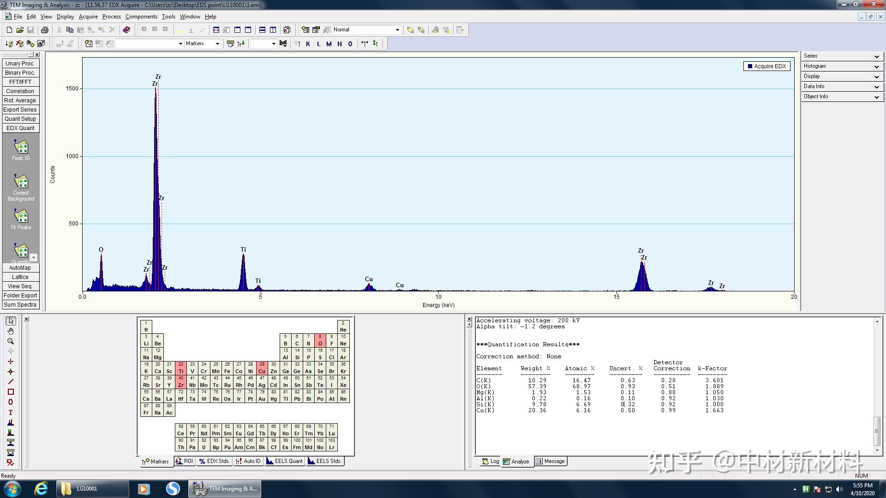Toggle M-line markers in toolbar
Screen dimensions: 886x498
[329, 44]
